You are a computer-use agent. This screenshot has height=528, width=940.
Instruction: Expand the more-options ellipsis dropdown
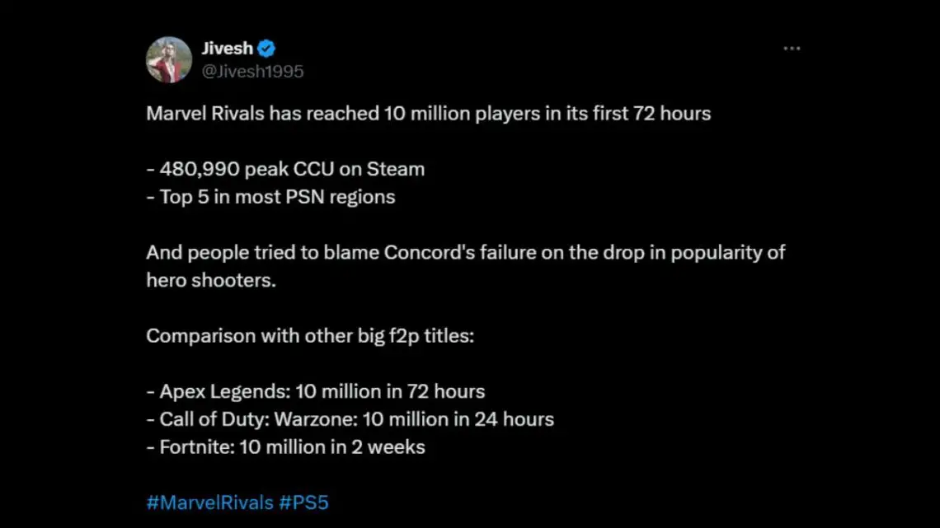(x=792, y=48)
